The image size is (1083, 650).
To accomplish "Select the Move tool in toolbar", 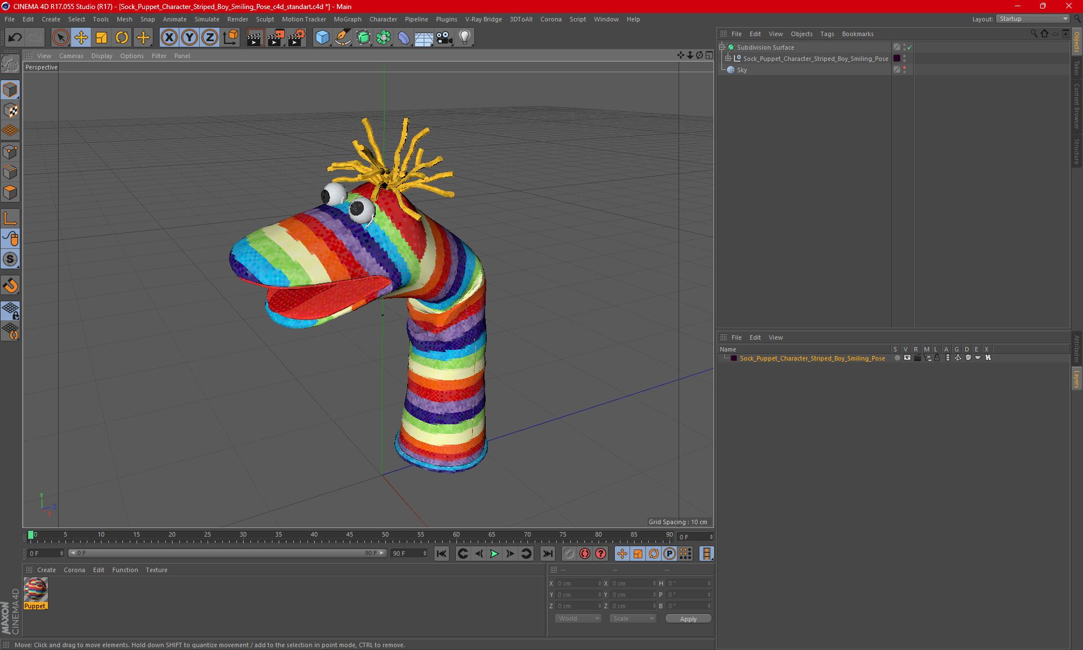I will (x=81, y=38).
